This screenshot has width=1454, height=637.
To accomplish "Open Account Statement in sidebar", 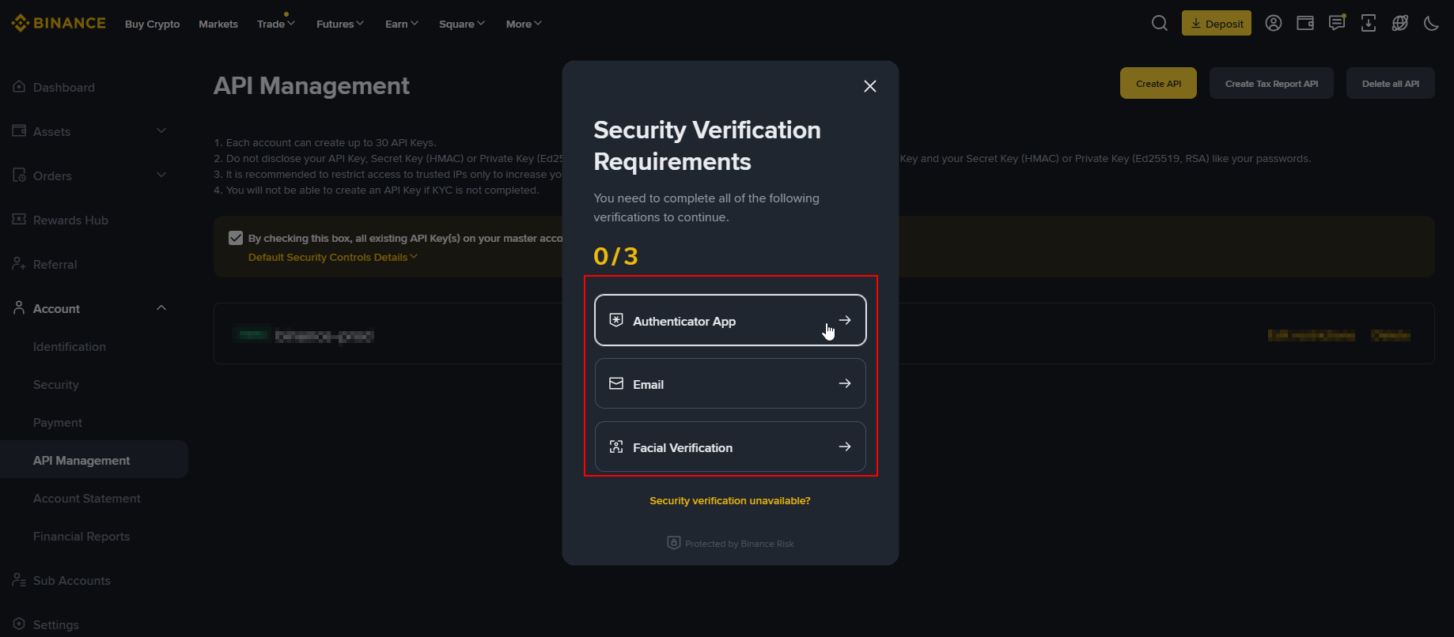I will coord(87,498).
